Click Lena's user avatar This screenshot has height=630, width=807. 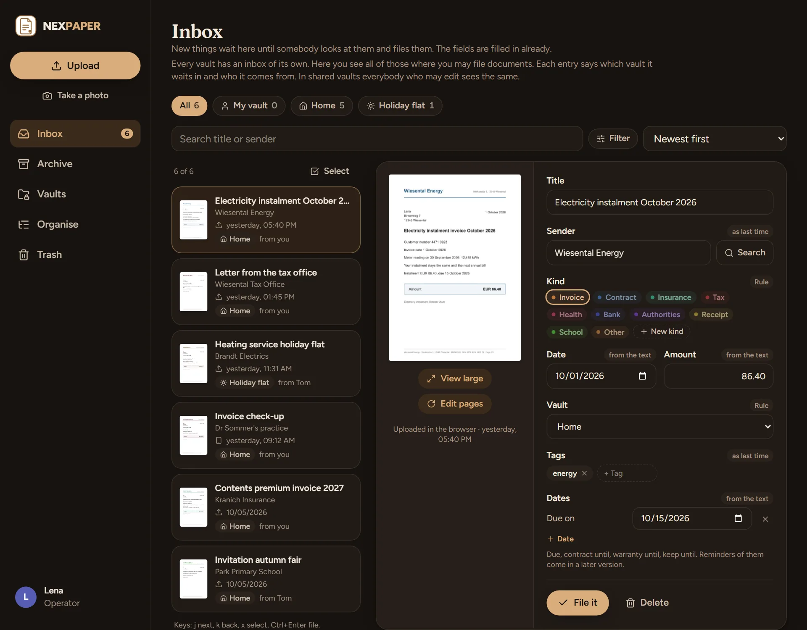point(26,597)
